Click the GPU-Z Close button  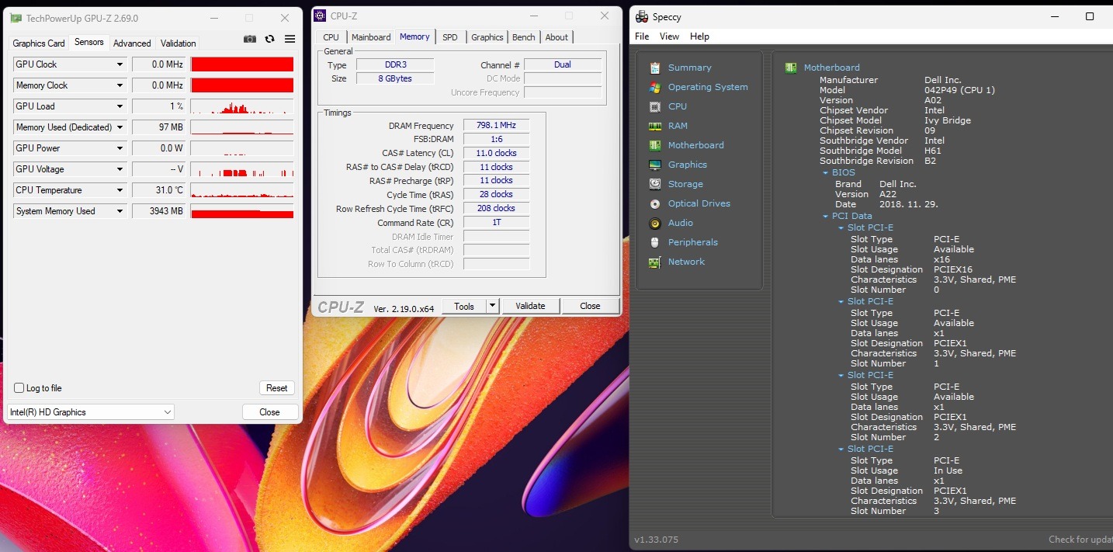pyautogui.click(x=270, y=412)
